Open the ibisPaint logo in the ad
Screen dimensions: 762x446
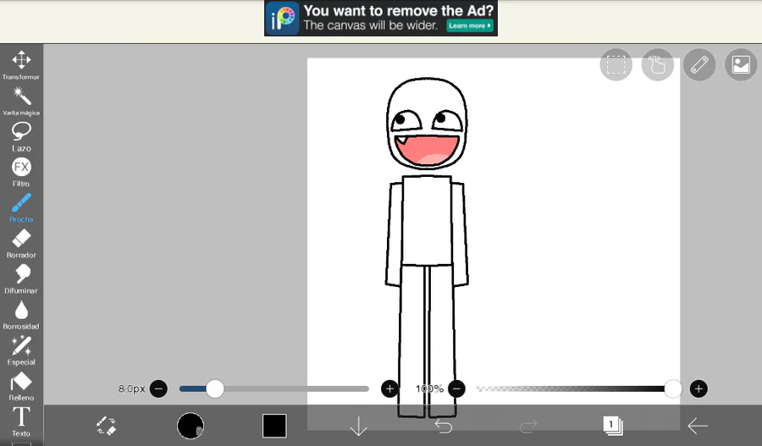pyautogui.click(x=282, y=18)
